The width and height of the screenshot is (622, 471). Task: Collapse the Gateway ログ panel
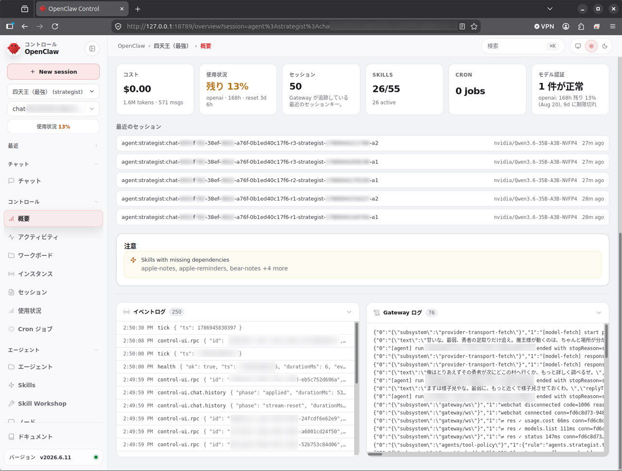click(599, 313)
